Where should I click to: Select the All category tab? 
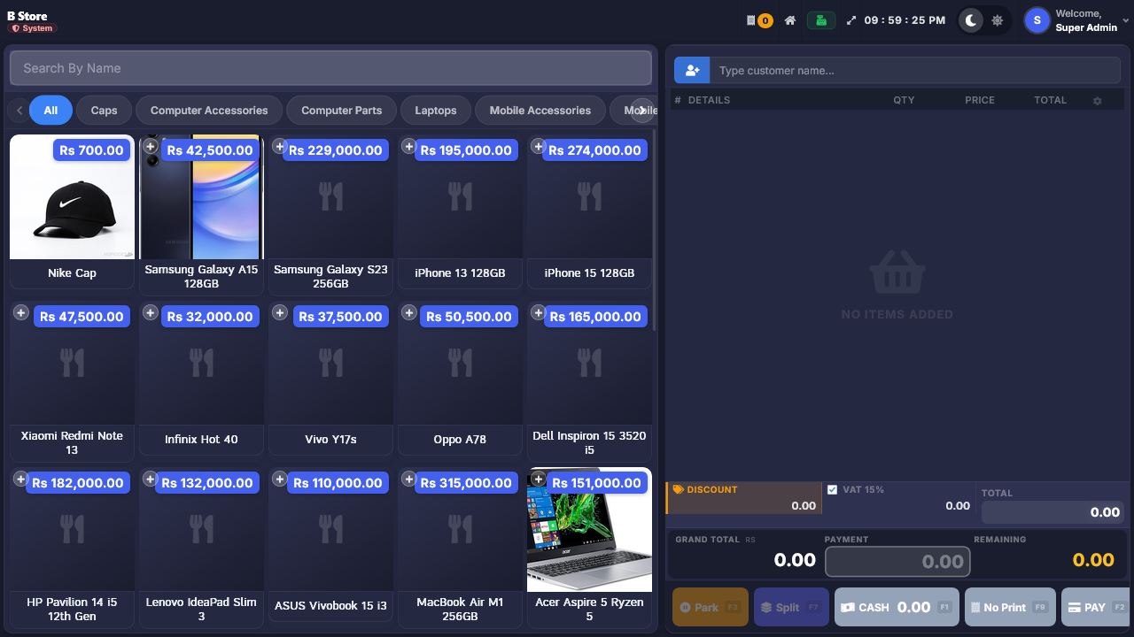click(50, 111)
